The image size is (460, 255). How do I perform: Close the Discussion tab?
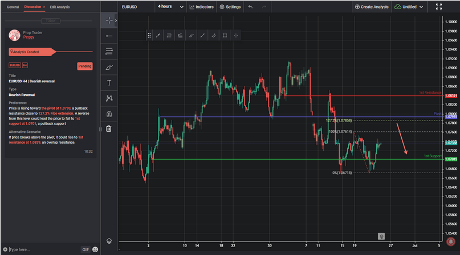pyautogui.click(x=44, y=7)
